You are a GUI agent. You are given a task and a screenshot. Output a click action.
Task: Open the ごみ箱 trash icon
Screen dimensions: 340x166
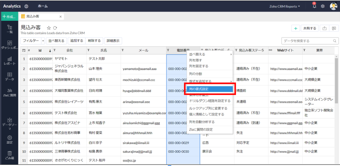click(10, 155)
